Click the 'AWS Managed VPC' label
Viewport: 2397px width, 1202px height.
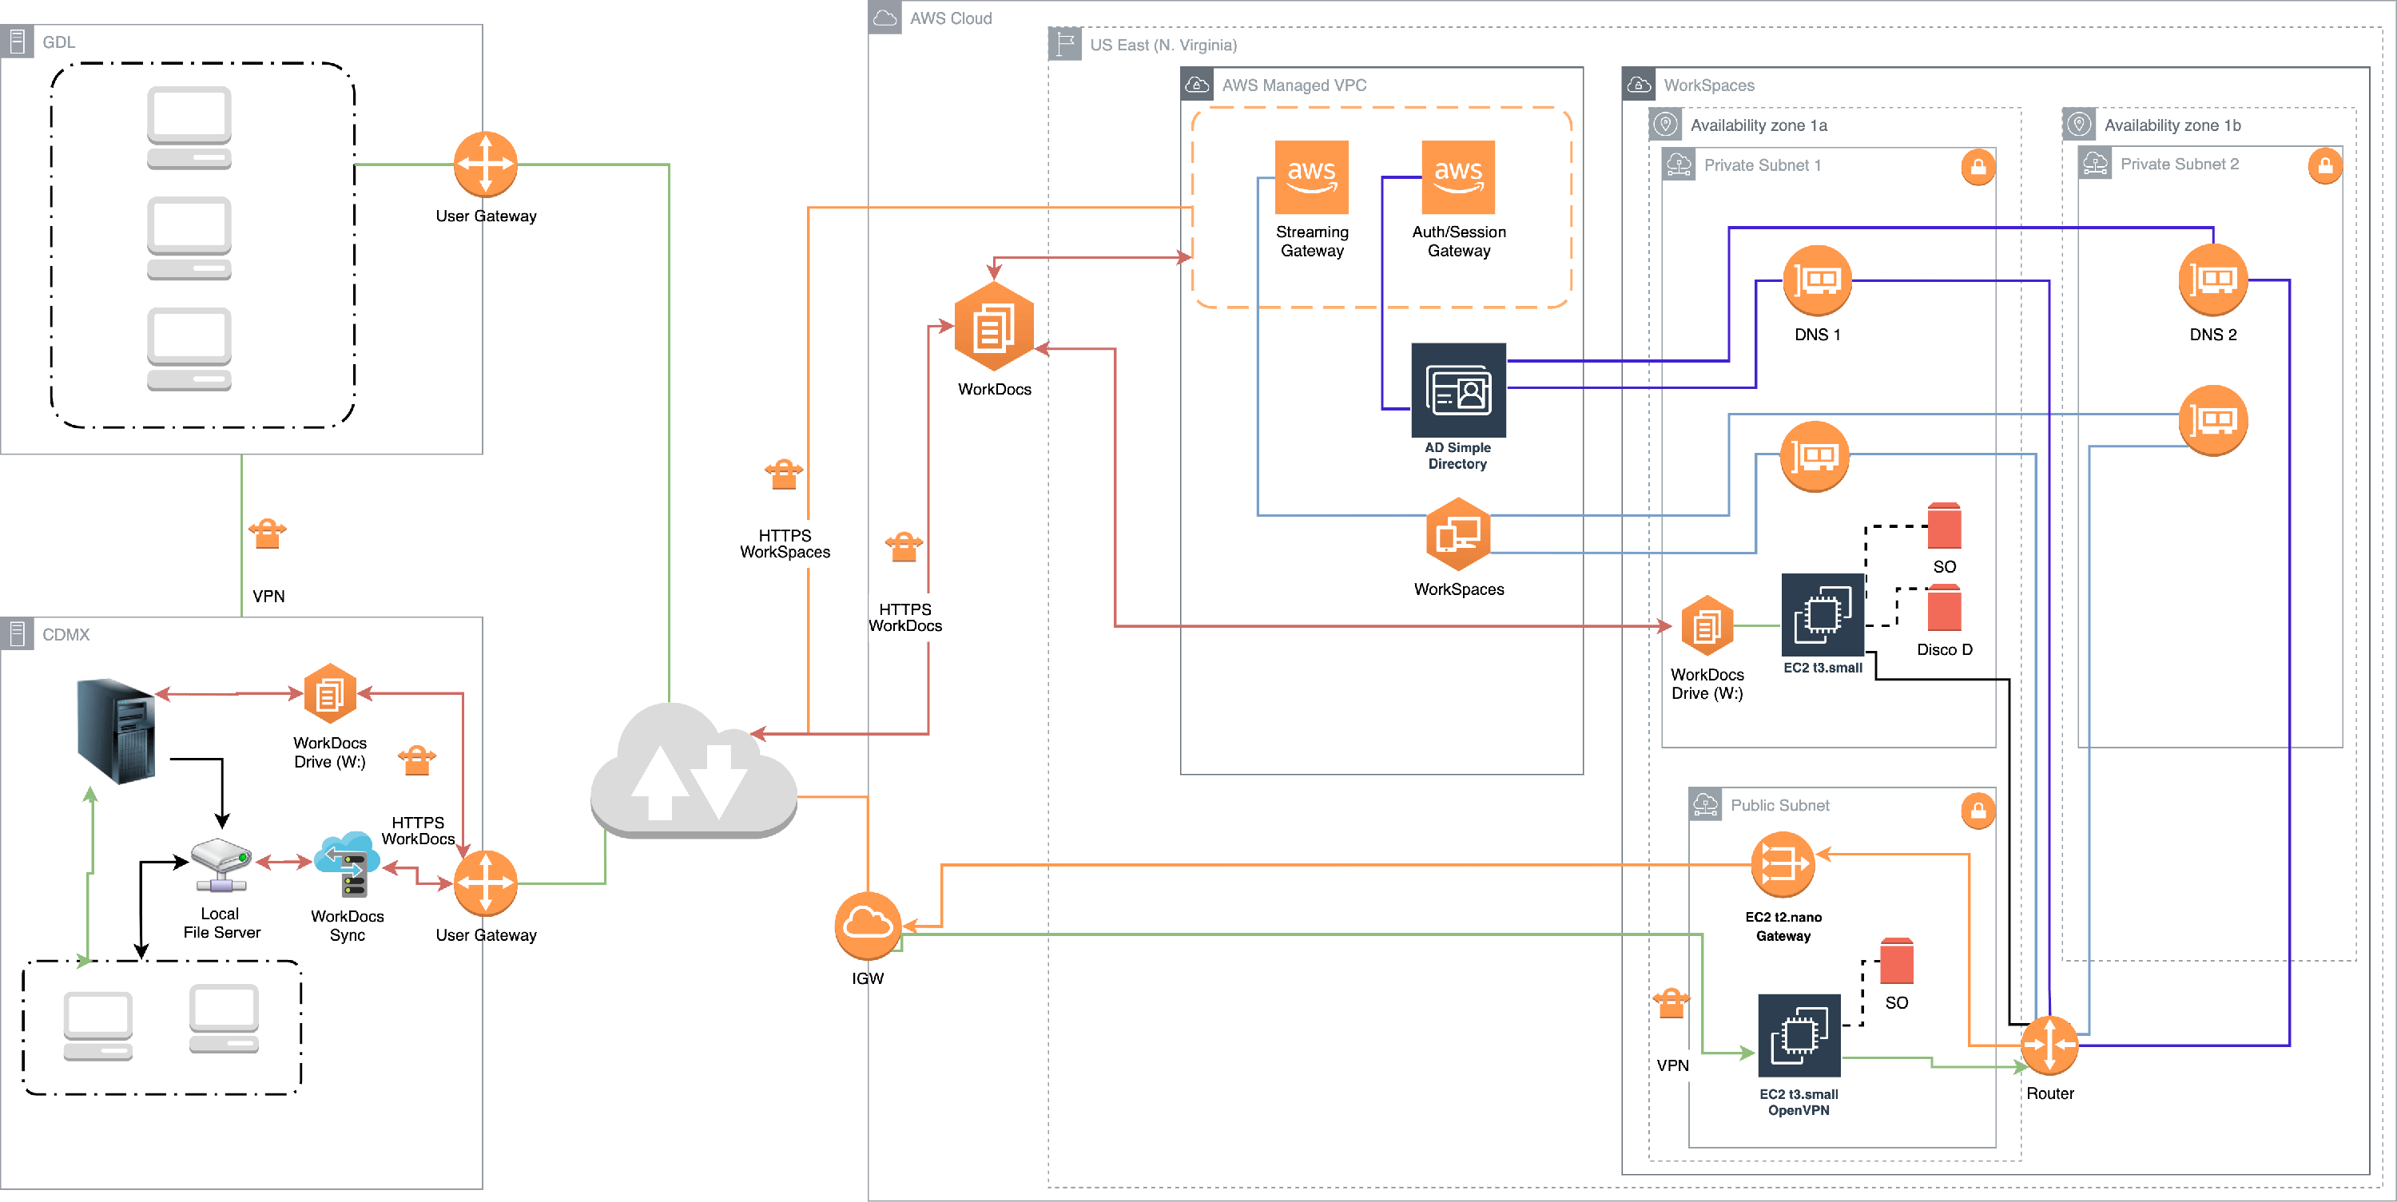(x=1294, y=85)
